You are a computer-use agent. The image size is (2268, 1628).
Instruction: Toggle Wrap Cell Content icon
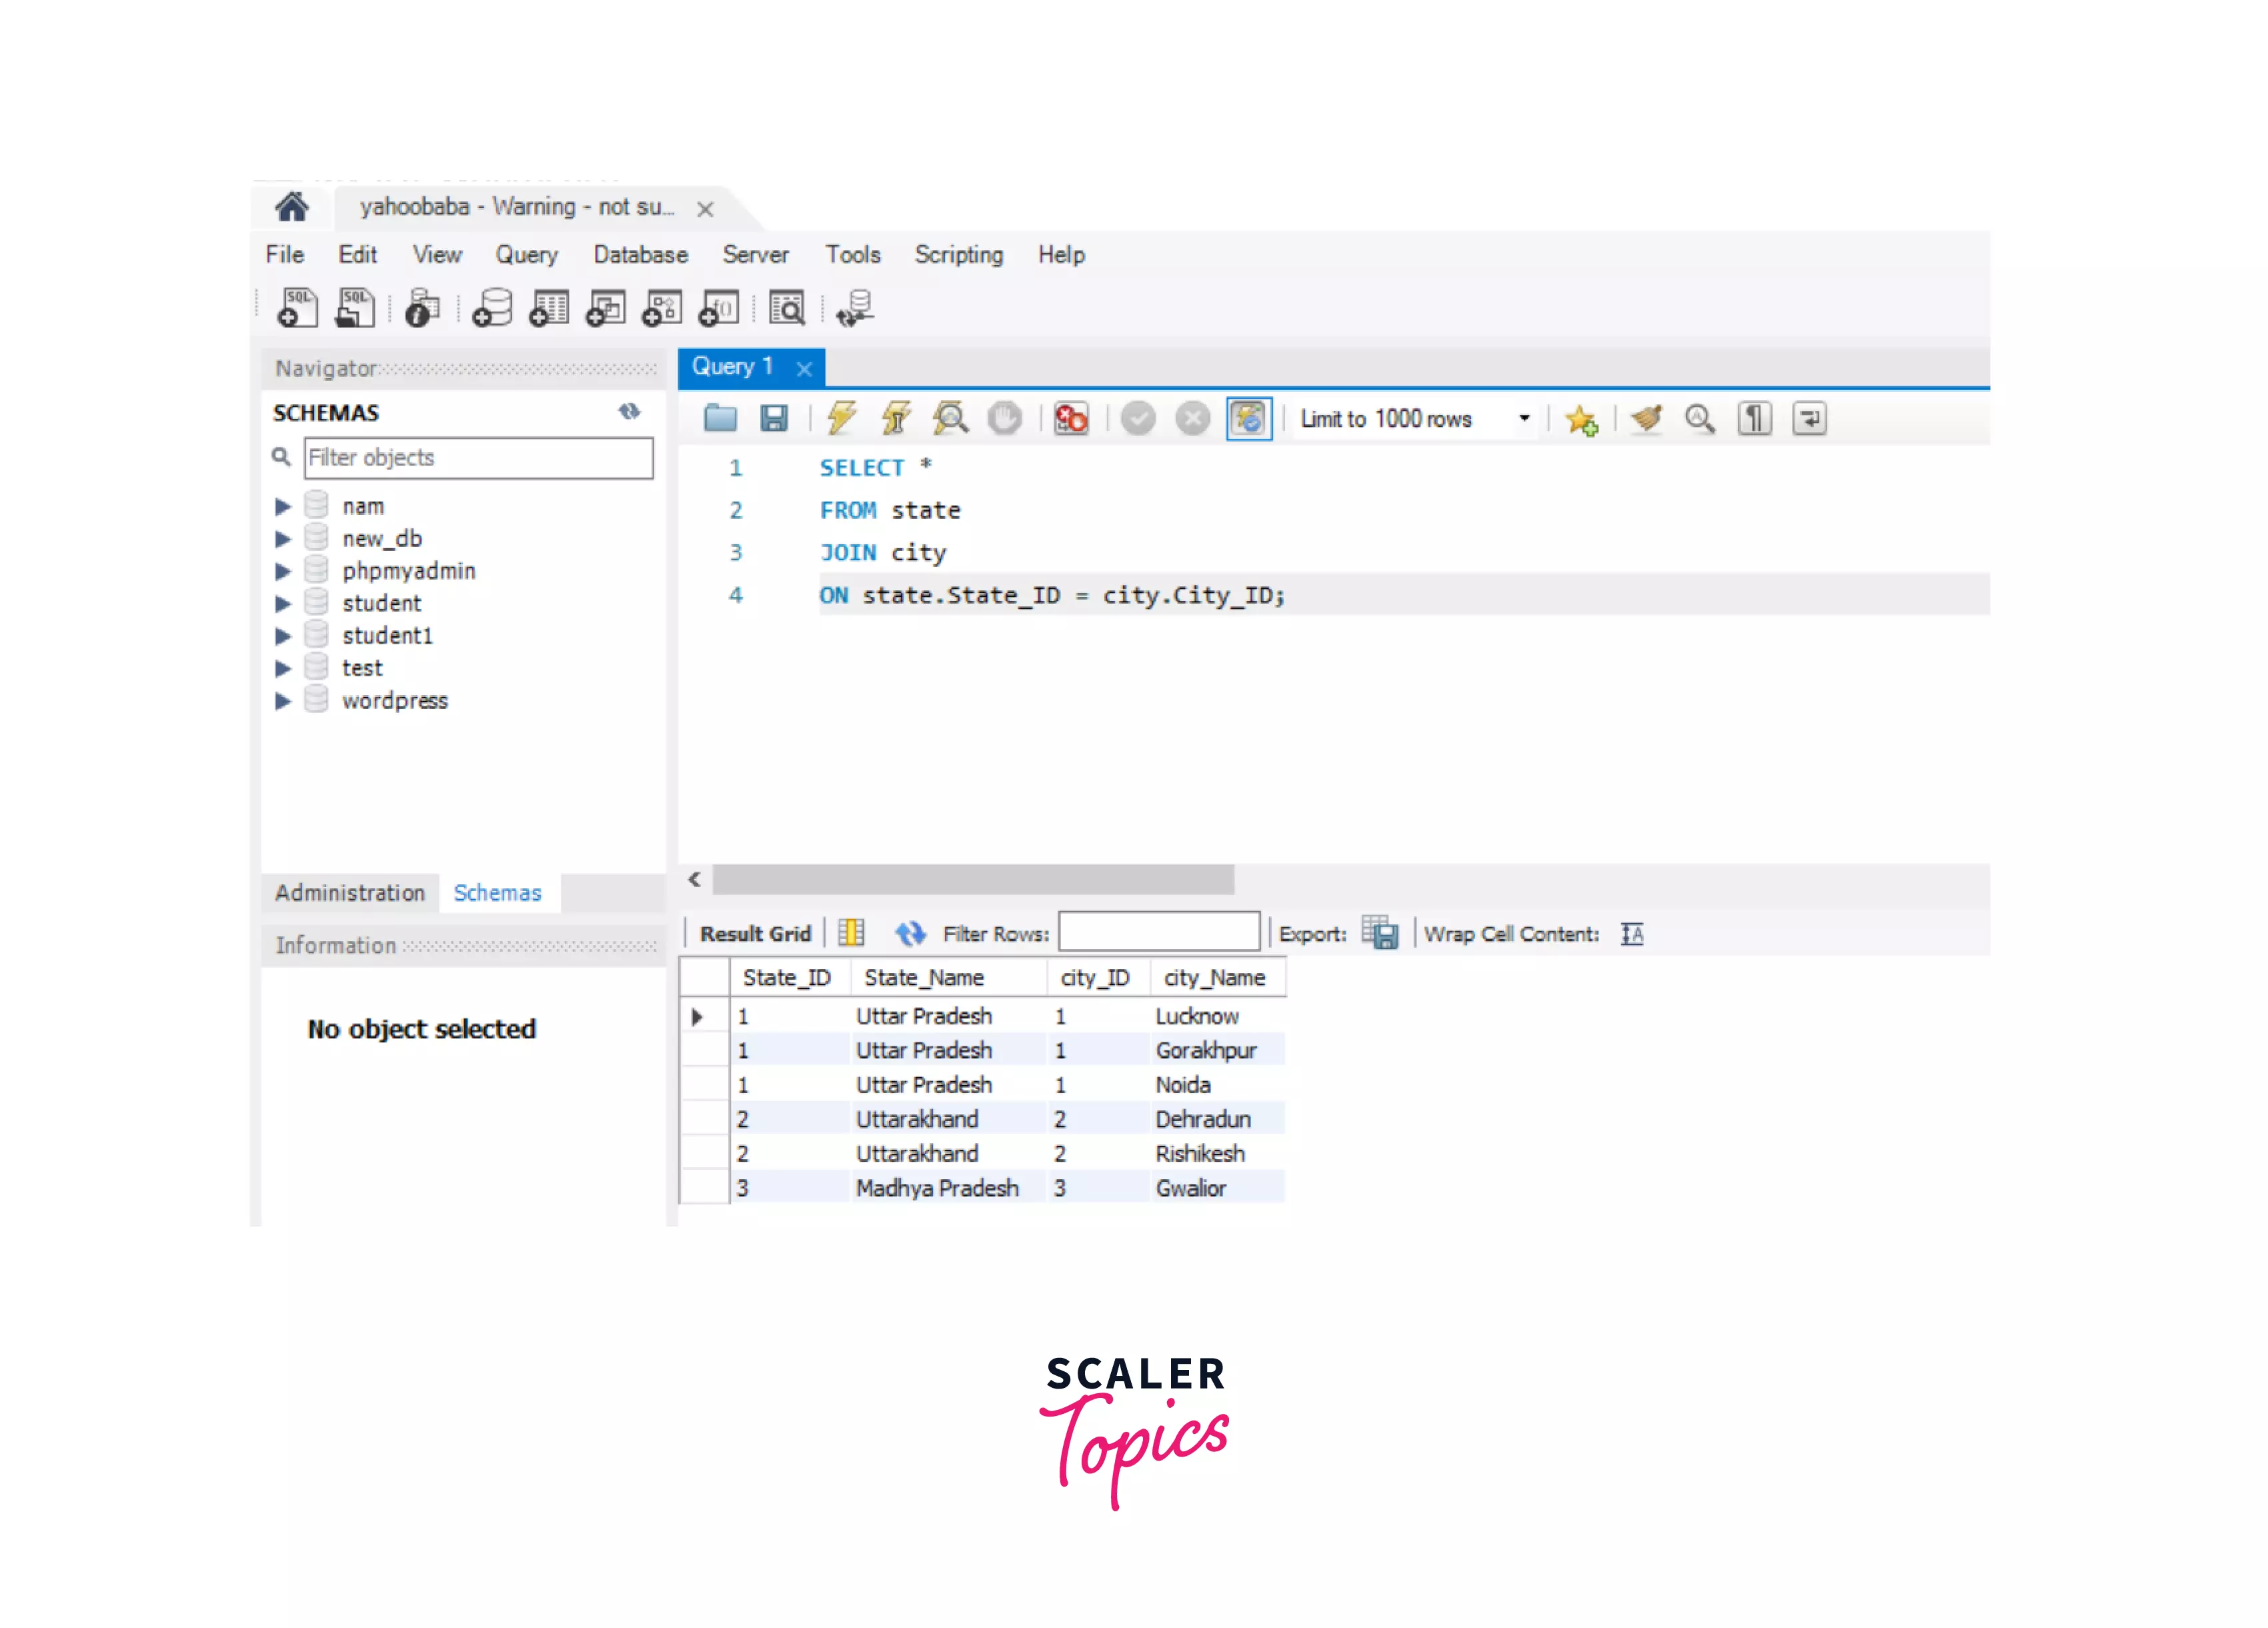(x=1632, y=933)
